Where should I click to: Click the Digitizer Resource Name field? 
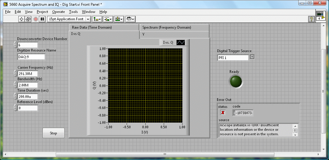31,57
